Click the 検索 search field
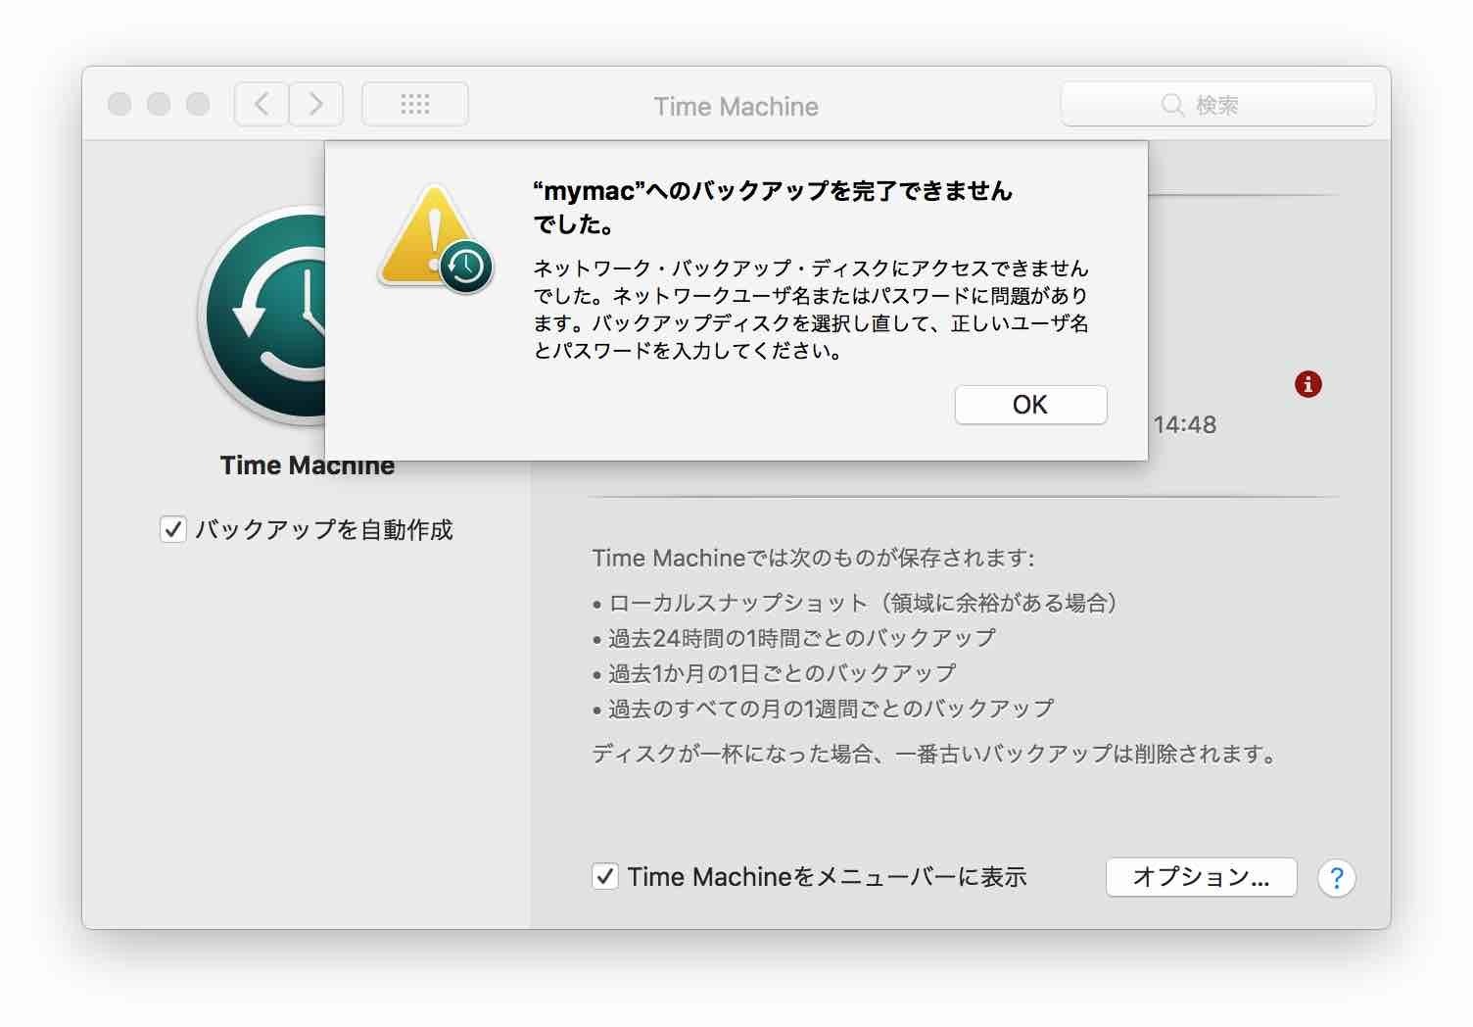This screenshot has width=1473, height=1027. 1217,104
